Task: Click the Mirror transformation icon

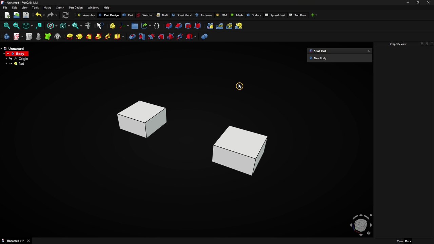Action: pyautogui.click(x=210, y=26)
